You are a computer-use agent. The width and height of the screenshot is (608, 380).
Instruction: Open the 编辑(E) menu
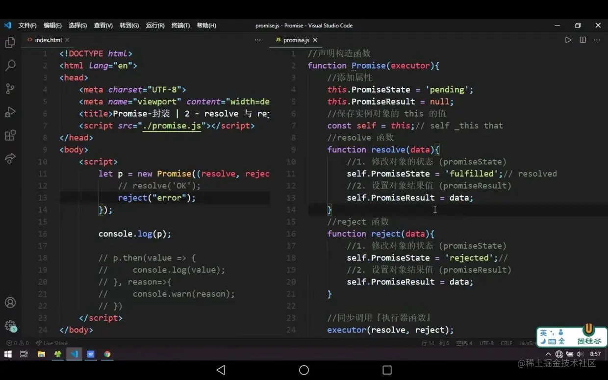point(52,25)
